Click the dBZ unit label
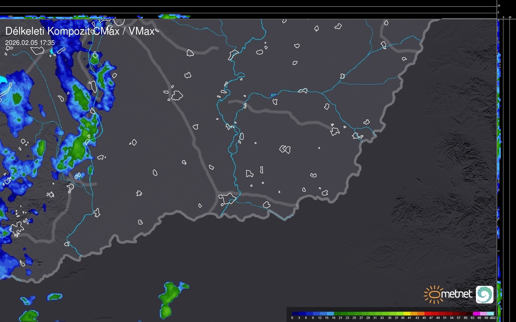The width and height of the screenshot is (516, 322). [492, 318]
